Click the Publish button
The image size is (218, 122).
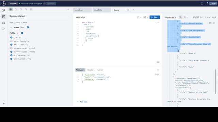[51, 3]
